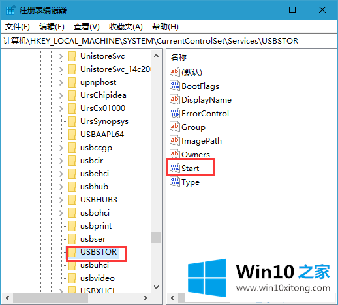Click the registry path address bar

pos(169,41)
